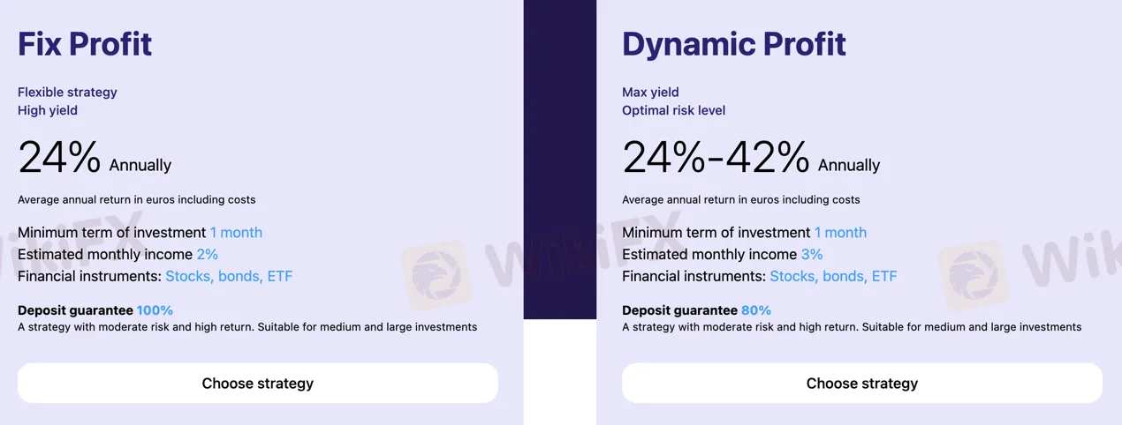The height and width of the screenshot is (425, 1122).
Task: Click the Dynamic Profit heading
Action: click(x=733, y=44)
